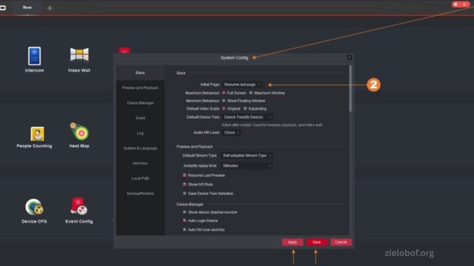The width and height of the screenshot is (474, 266).
Task: Switch to Preview and Playback section
Action: click(140, 88)
